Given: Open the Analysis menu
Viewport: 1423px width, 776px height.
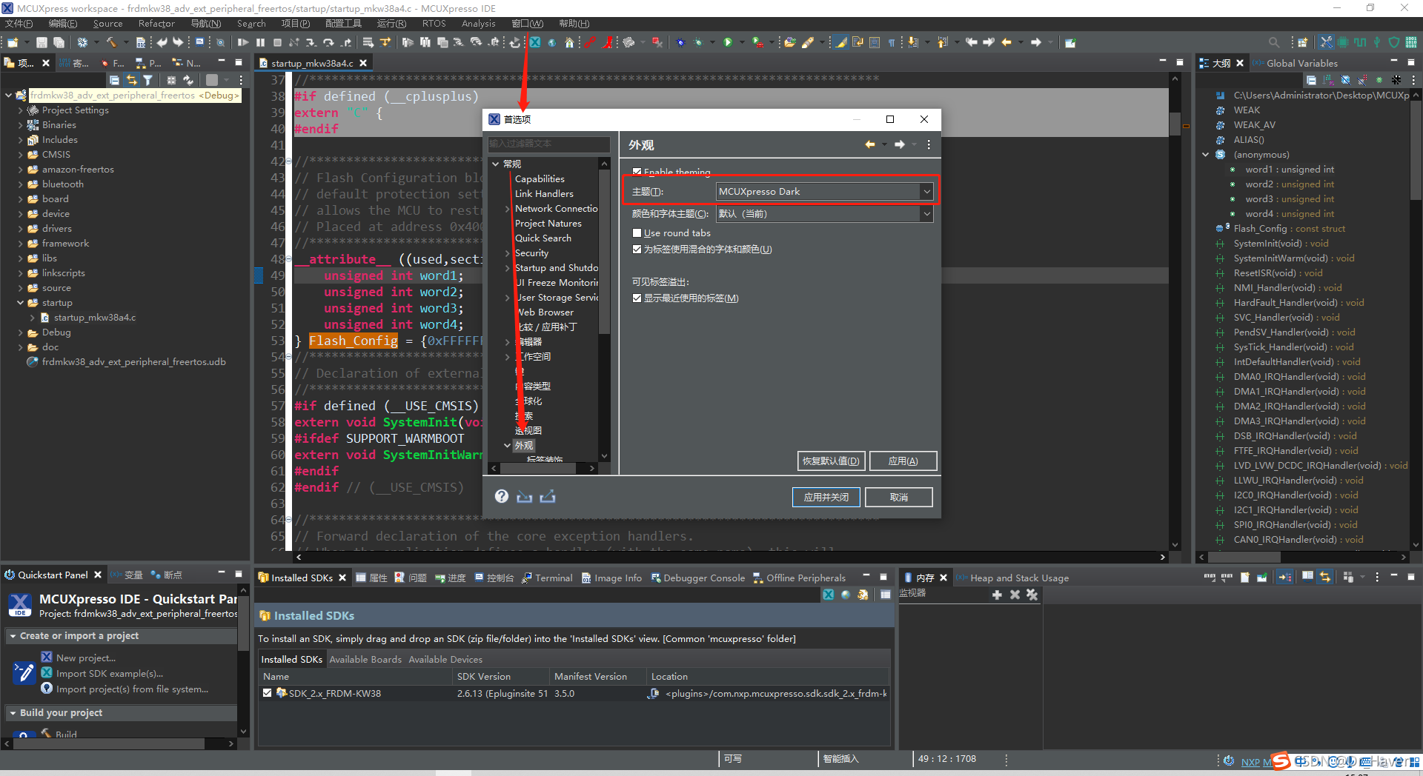Looking at the screenshot, I should point(478,24).
